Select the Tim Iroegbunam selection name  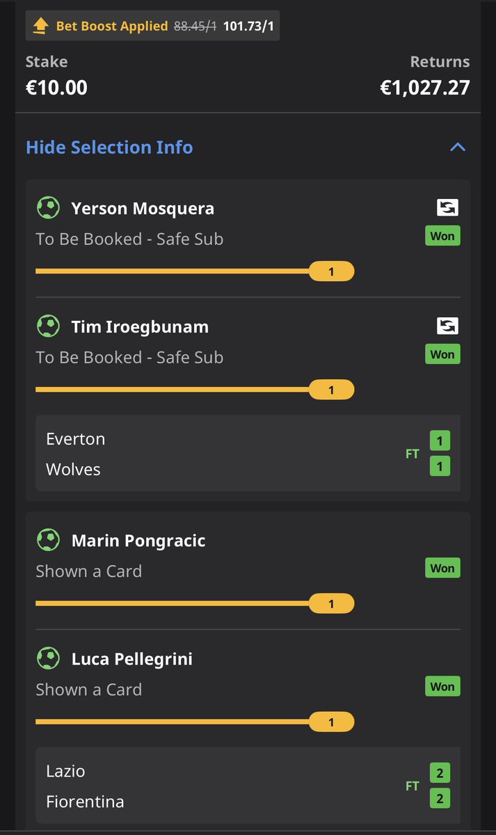(x=140, y=326)
